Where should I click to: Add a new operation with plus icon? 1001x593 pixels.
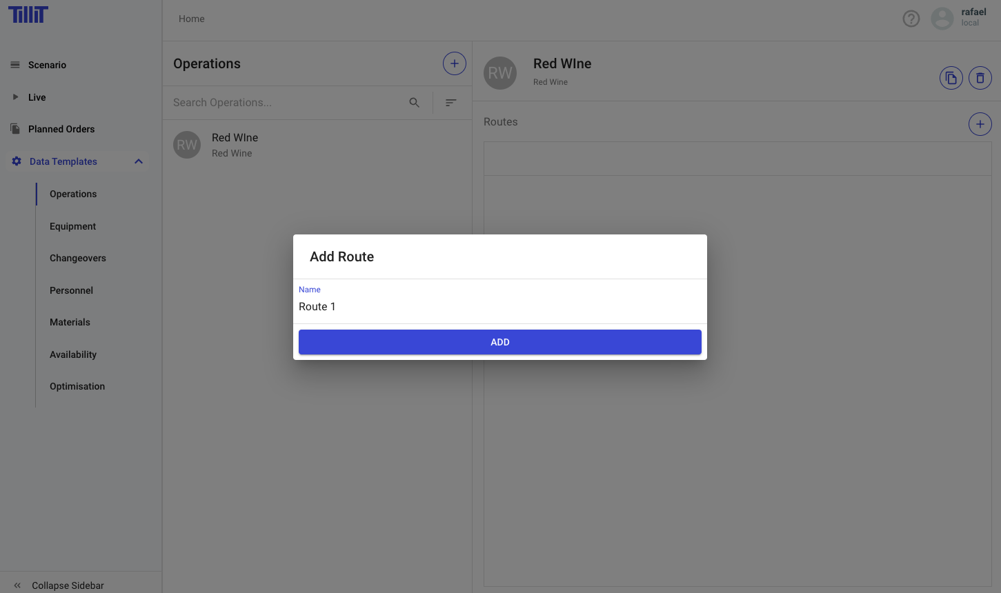[x=454, y=63]
